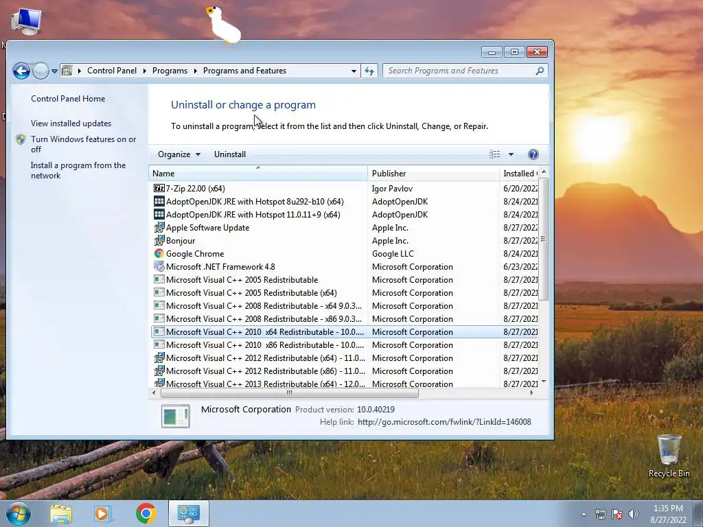703x527 pixels.
Task: Select Visual C++ 2010 x64 Redistributable row
Action: [x=345, y=331]
